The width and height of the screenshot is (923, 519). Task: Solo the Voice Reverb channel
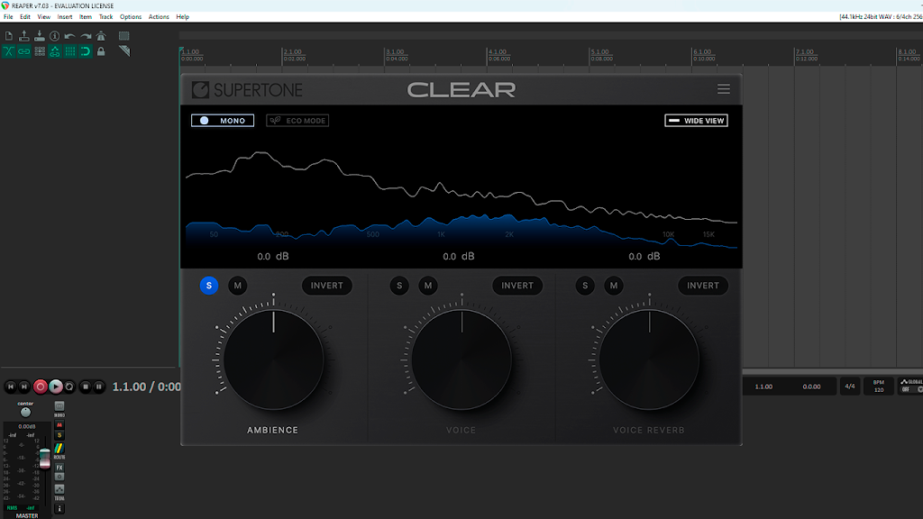coord(585,286)
